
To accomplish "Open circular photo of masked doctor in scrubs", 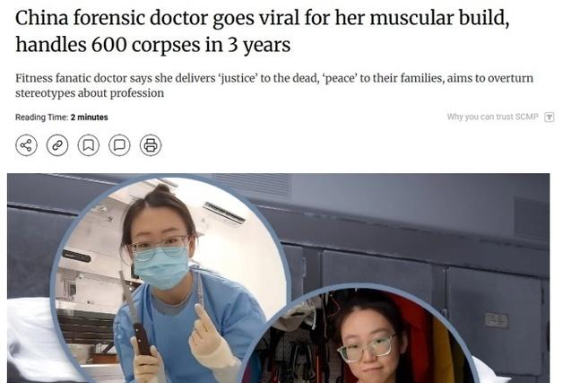I will pyautogui.click(x=169, y=280).
